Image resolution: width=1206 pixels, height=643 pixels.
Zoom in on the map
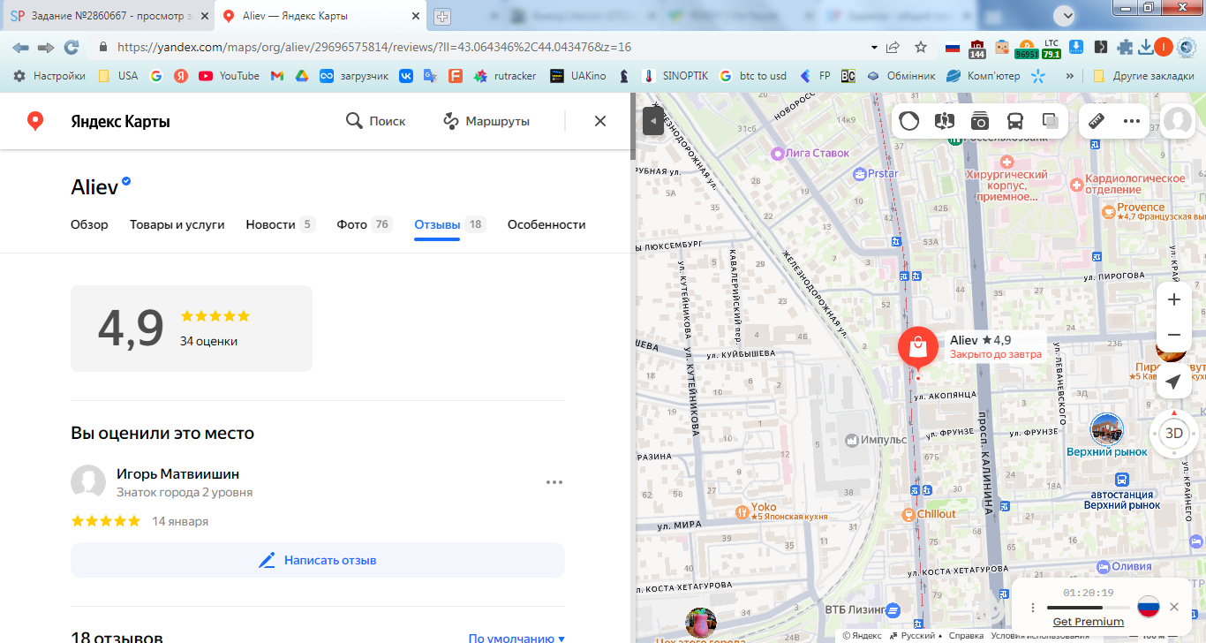pyautogui.click(x=1174, y=299)
